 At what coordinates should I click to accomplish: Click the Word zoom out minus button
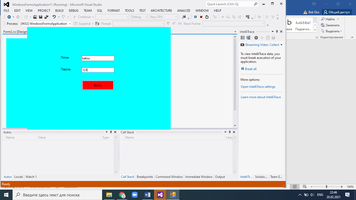(x=312, y=187)
